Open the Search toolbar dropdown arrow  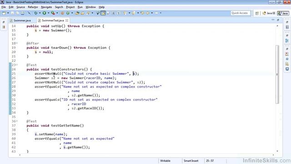[x=92, y=13]
